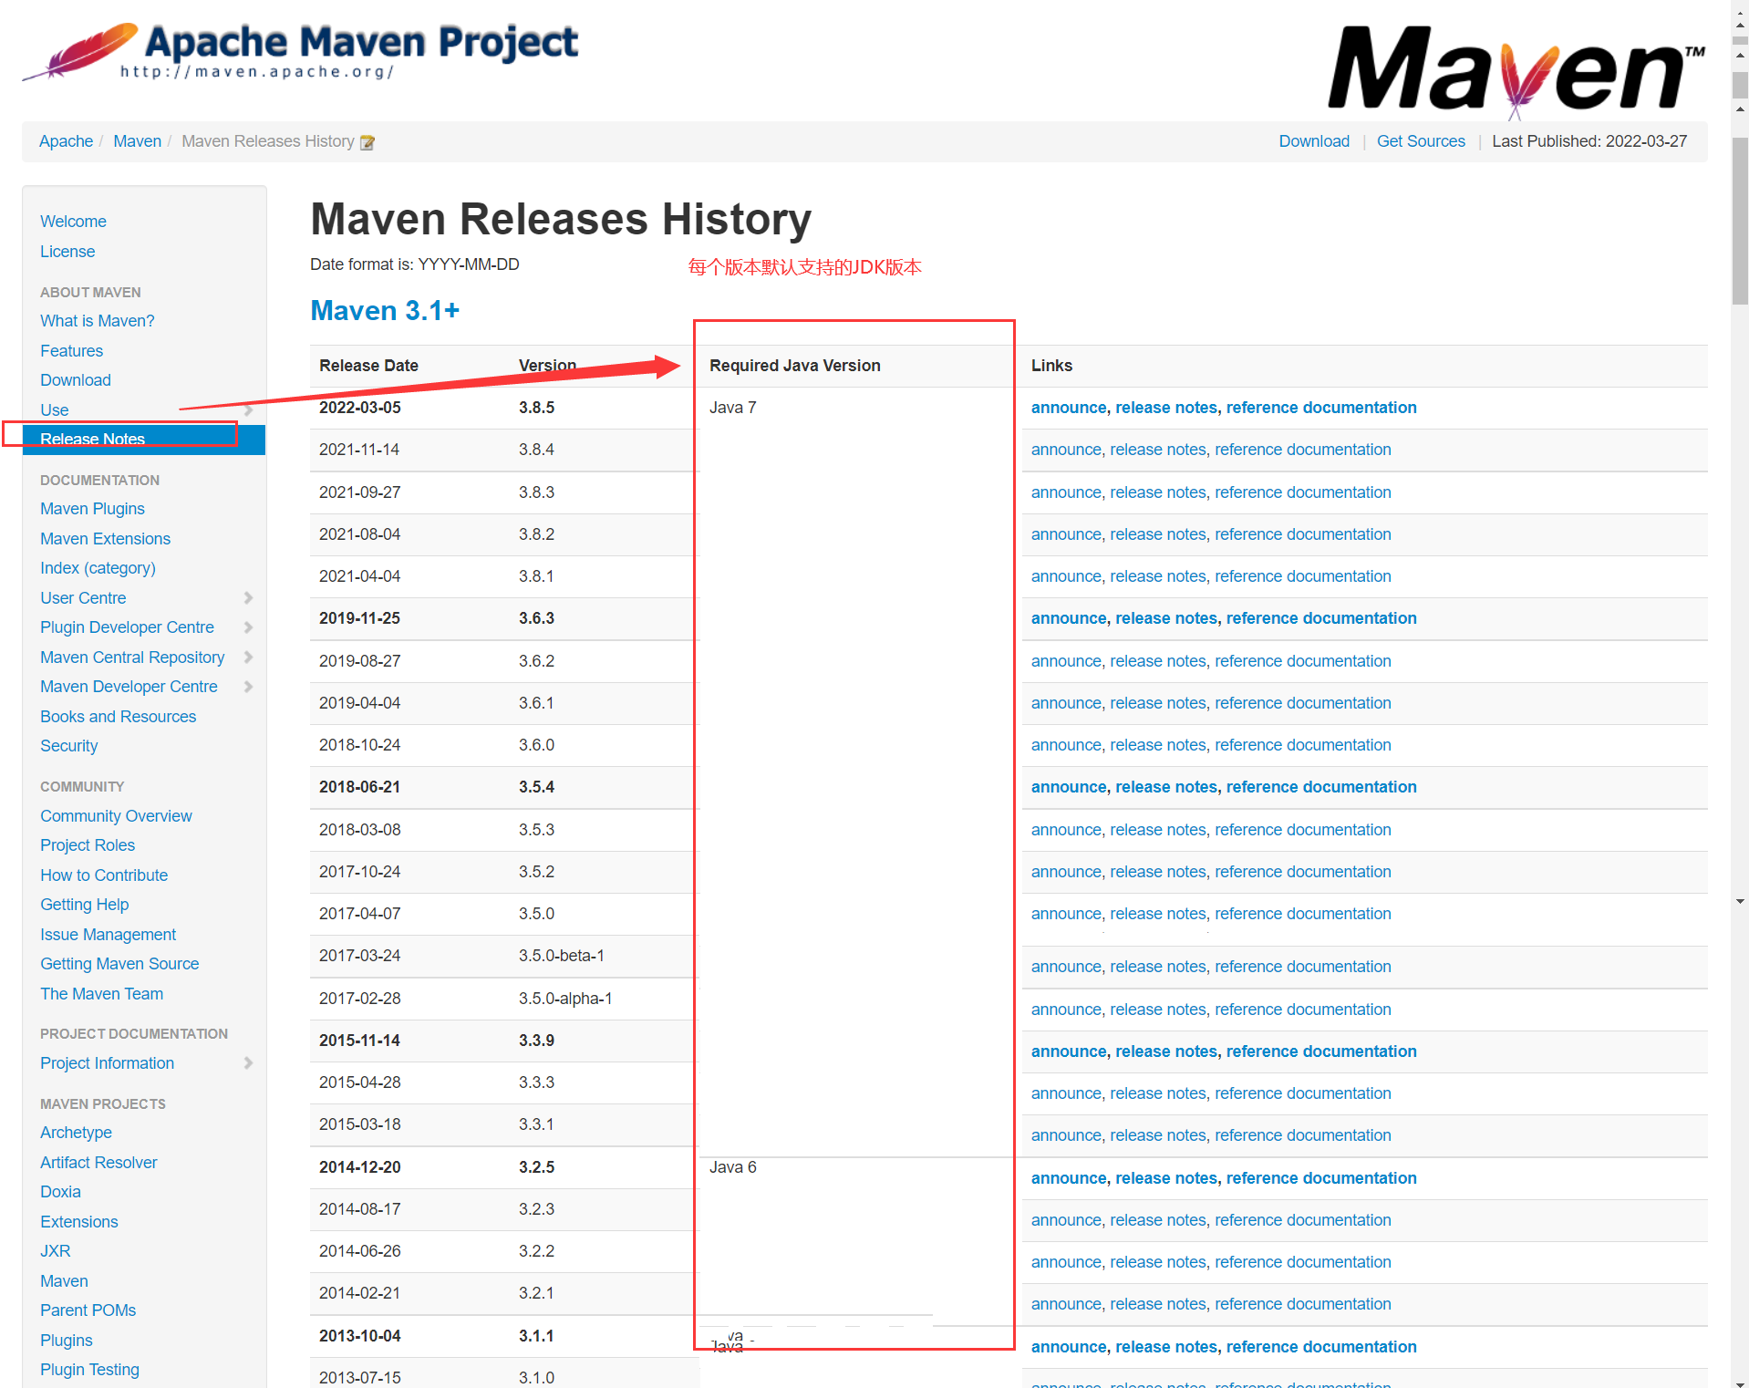Viewport: 1749px width, 1388px height.
Task: Open Artifact Resolver project link
Action: (98, 1163)
